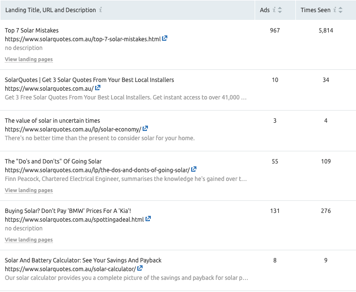356x292 pixels.
Task: Click description 'Get 3 Free Solar Quotes From Your Best'
Action: pos(126,97)
